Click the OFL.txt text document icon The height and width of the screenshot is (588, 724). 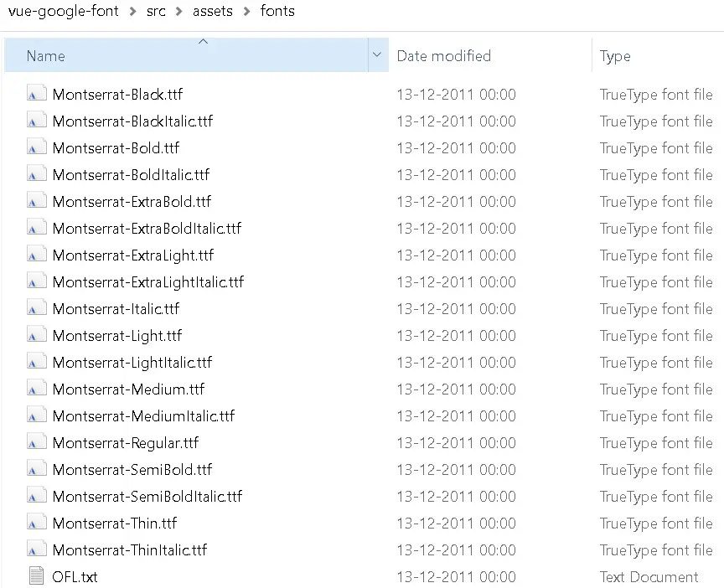coord(37,575)
